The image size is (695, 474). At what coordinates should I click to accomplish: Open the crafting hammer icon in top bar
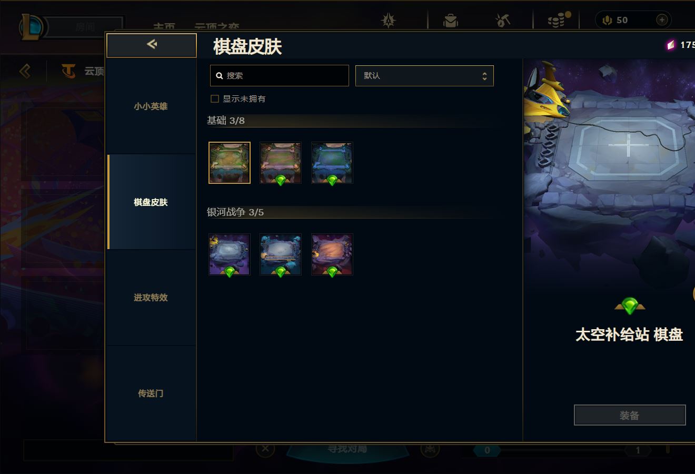[503, 21]
